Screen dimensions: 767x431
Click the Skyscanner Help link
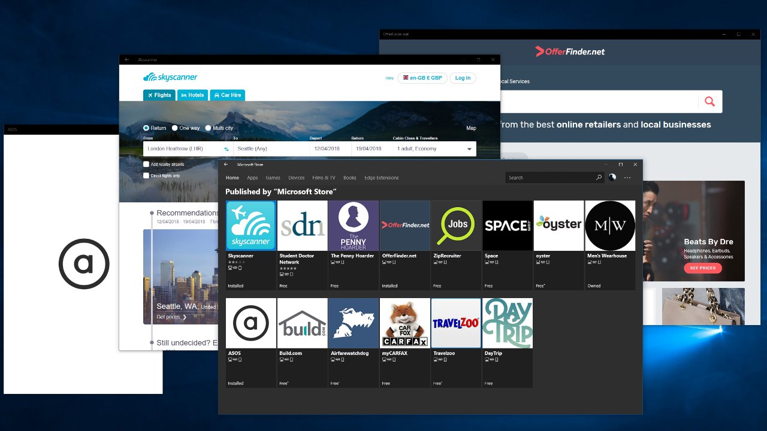tap(389, 78)
